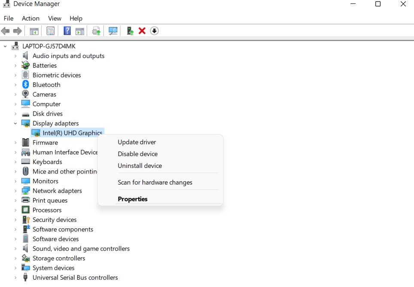Viewport: 414px width, 287px height.
Task: Click the Update driver toolbar icon
Action: pos(97,31)
